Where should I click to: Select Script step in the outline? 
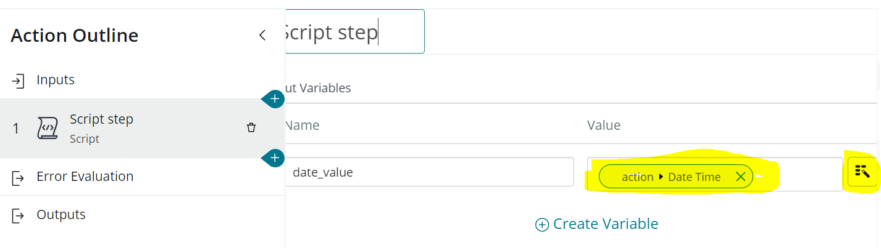pos(142,128)
